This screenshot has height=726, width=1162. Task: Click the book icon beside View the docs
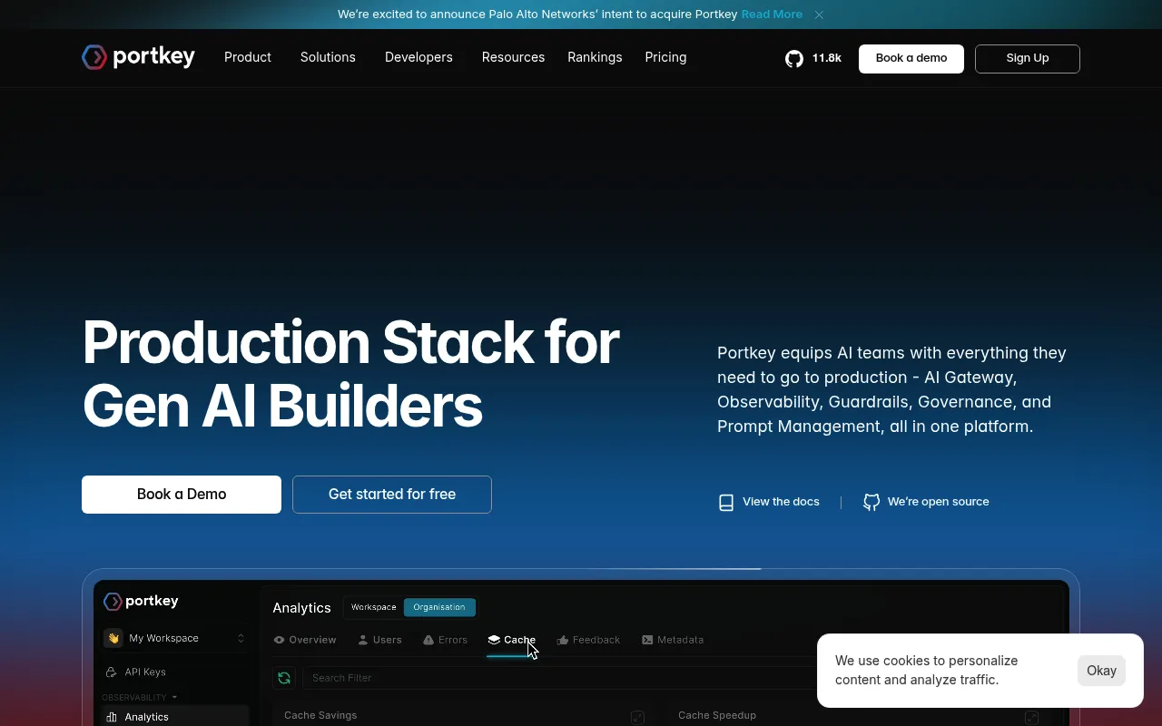tap(726, 502)
